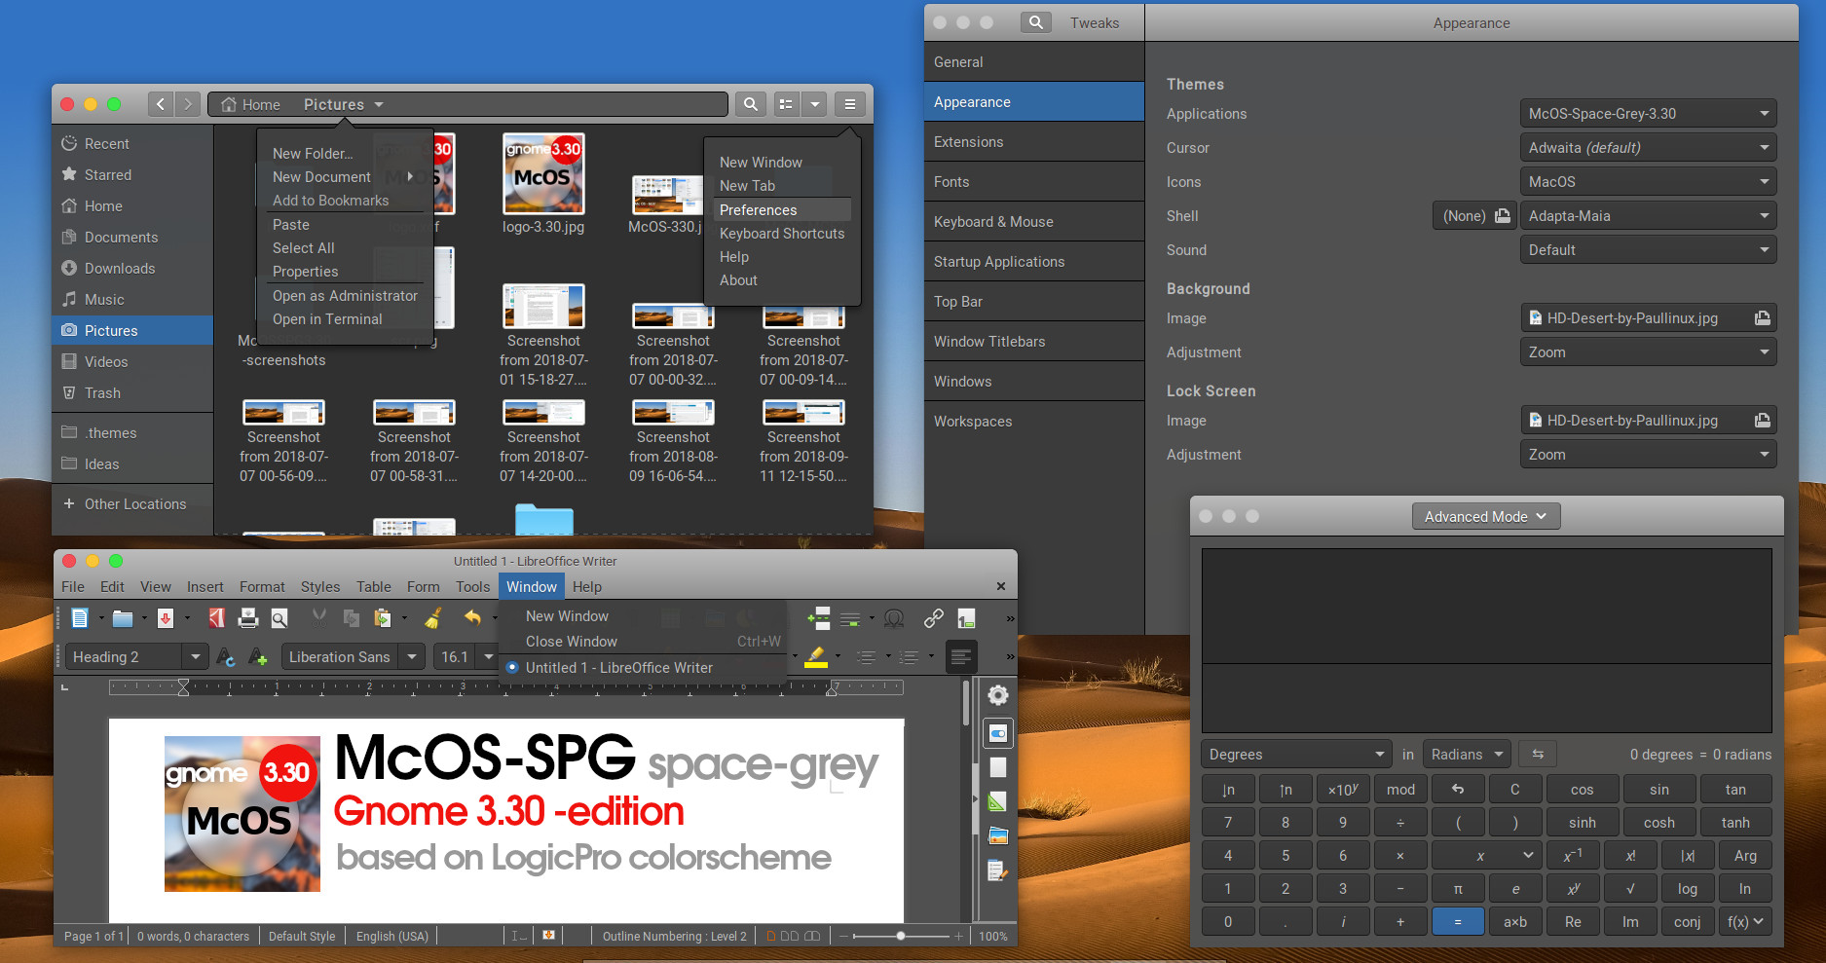Screen dimensions: 1826x963
Task: Click the yellow Highlighting Color marker icon
Action: tap(816, 657)
